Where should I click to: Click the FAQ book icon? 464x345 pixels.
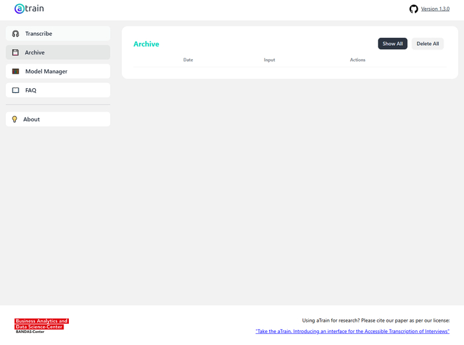[x=16, y=90]
